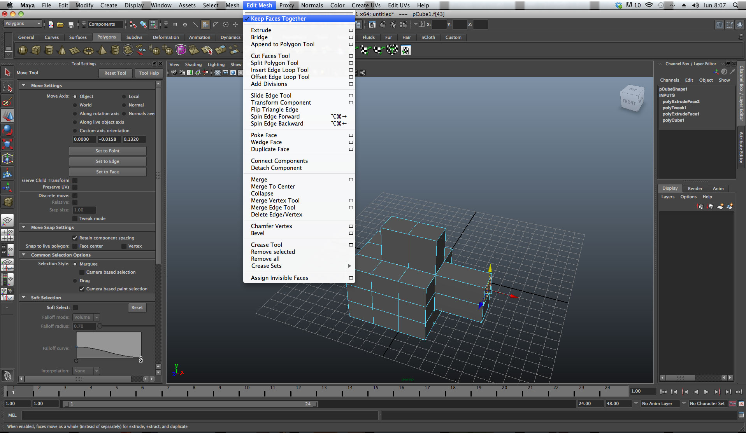The width and height of the screenshot is (746, 433).
Task: Select the Drag selection style
Action: pos(75,281)
